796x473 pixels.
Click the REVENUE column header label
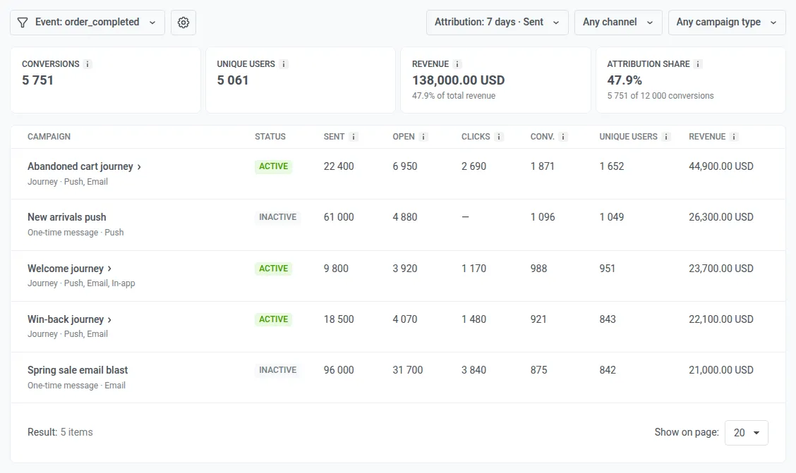707,136
